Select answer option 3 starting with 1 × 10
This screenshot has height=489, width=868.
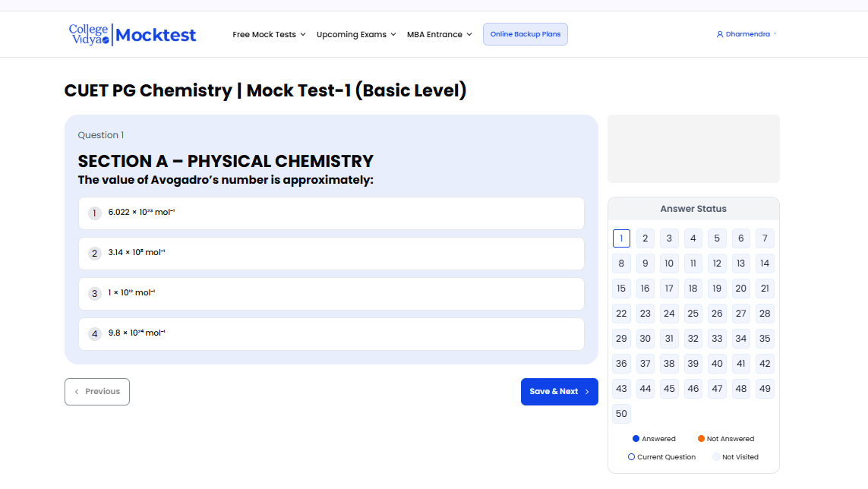tap(331, 294)
